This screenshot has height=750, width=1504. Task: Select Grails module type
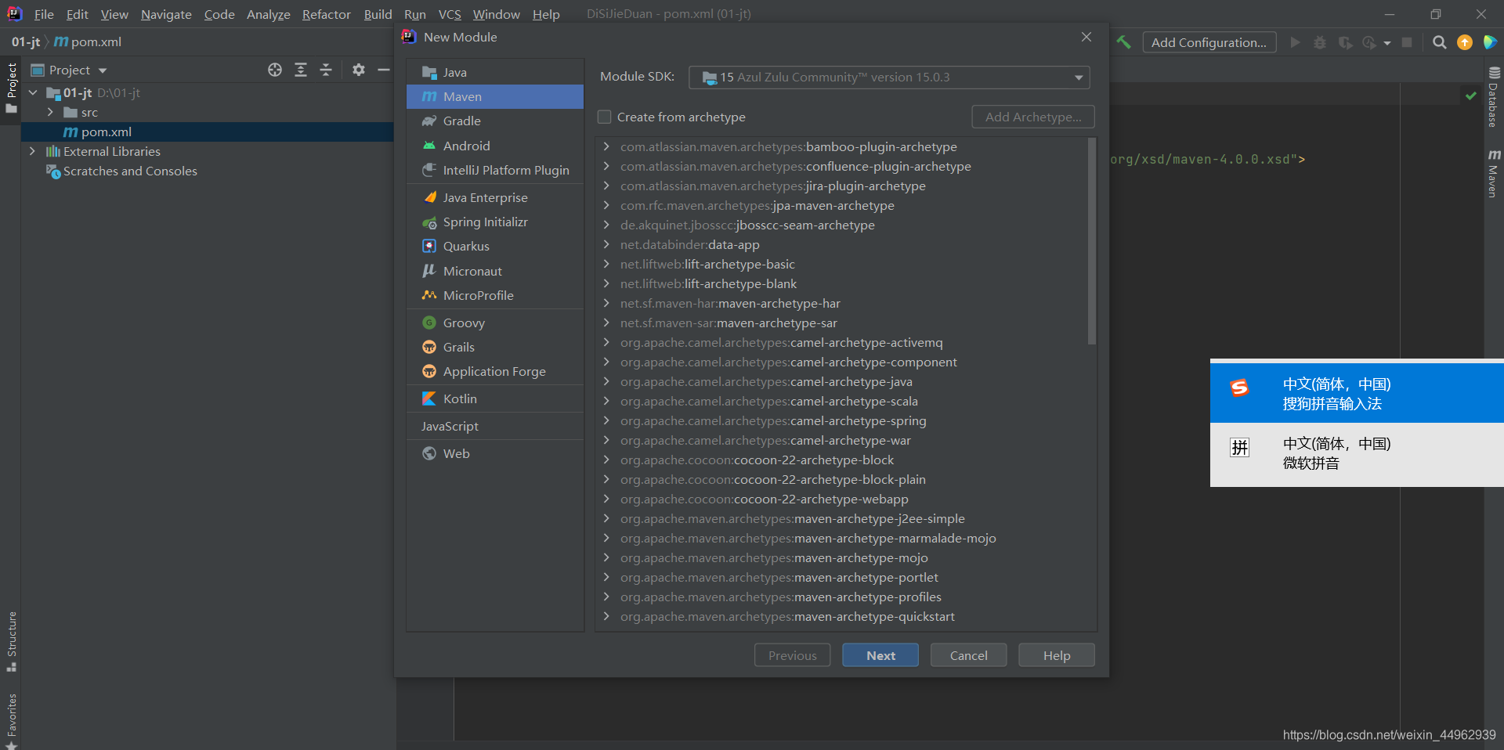tap(495, 347)
